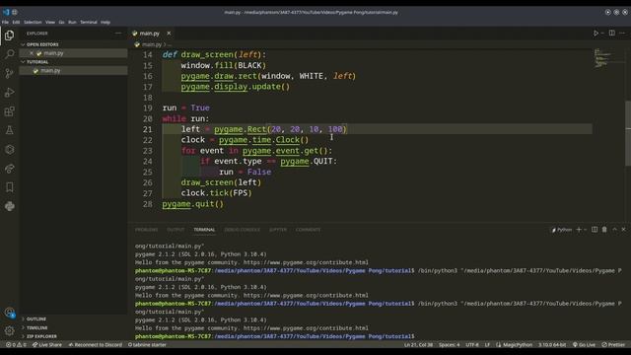Close main.py in Open Editors list
The image size is (631, 355).
click(x=32, y=53)
